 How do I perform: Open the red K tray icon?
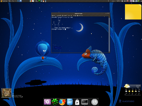tap(128, 1)
